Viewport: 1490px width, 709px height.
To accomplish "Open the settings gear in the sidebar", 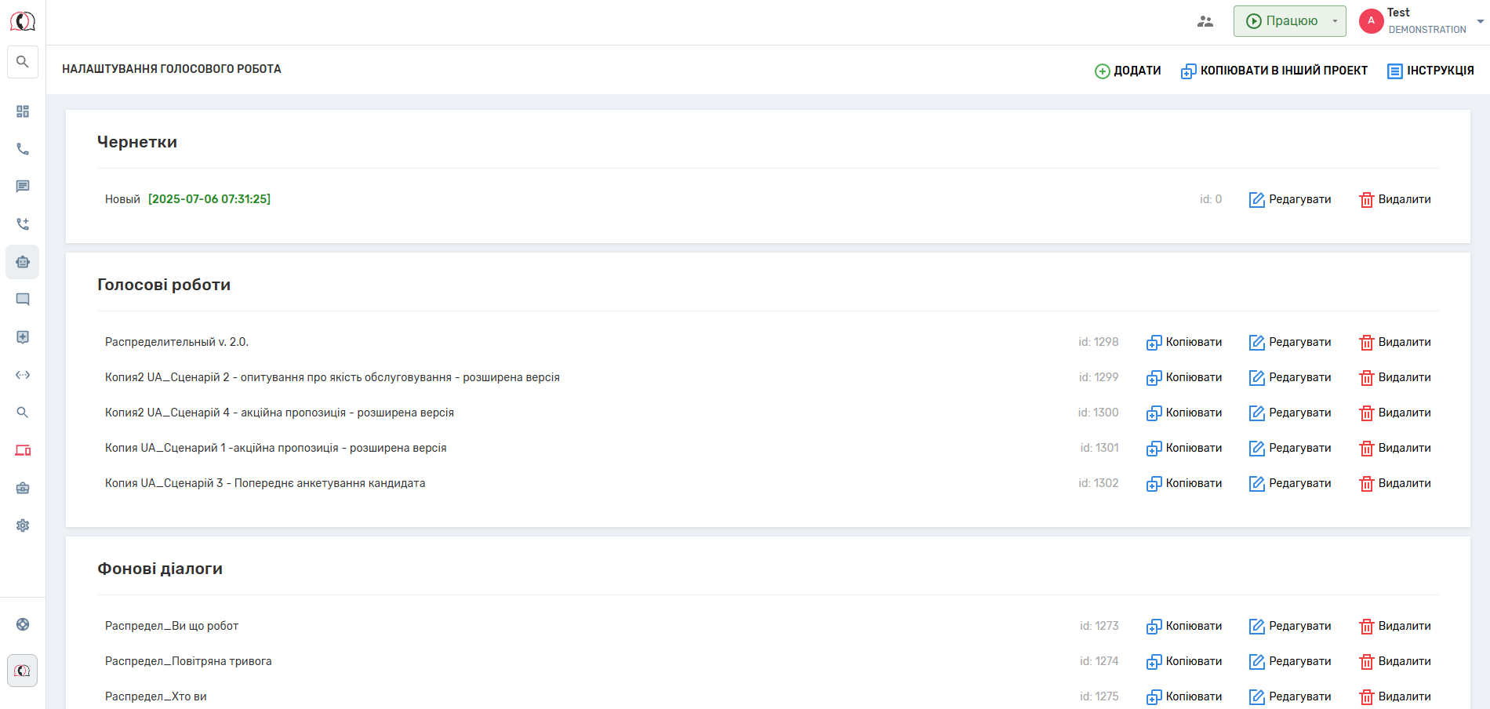I will point(23,525).
